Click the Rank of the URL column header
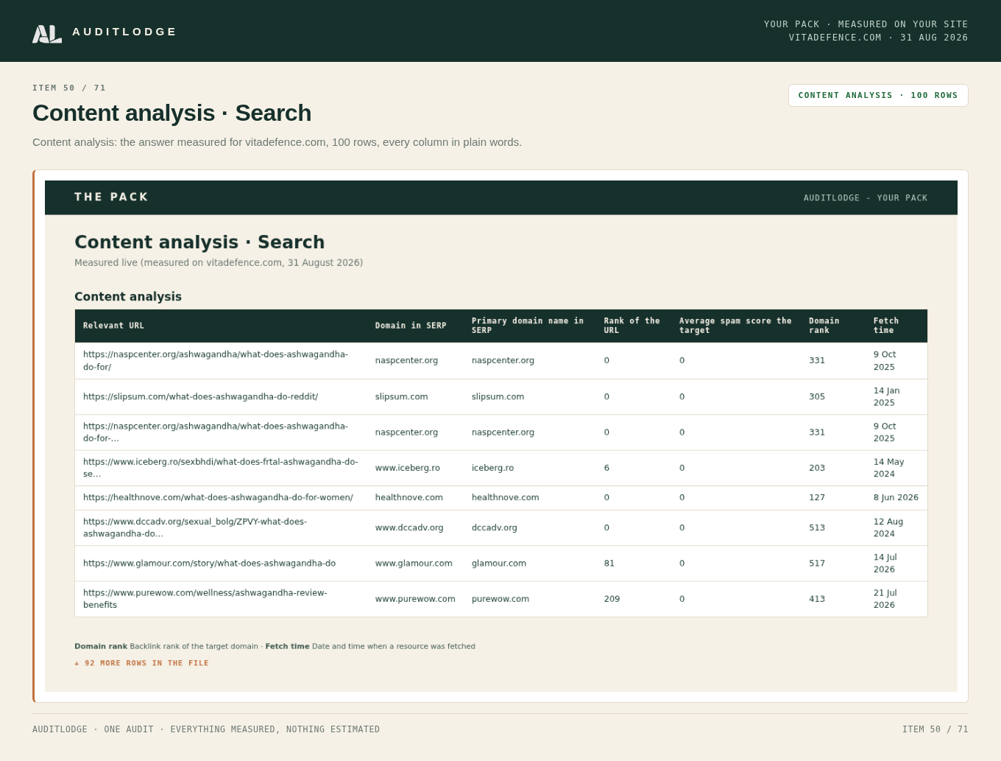1001x761 pixels. coord(632,326)
